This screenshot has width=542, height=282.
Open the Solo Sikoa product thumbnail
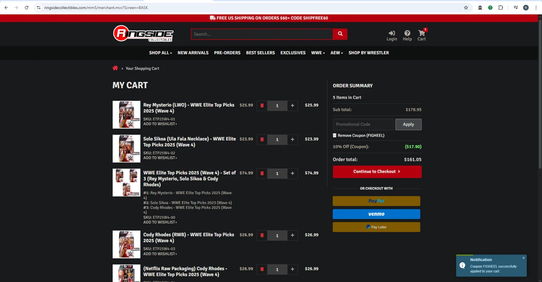pos(126,149)
